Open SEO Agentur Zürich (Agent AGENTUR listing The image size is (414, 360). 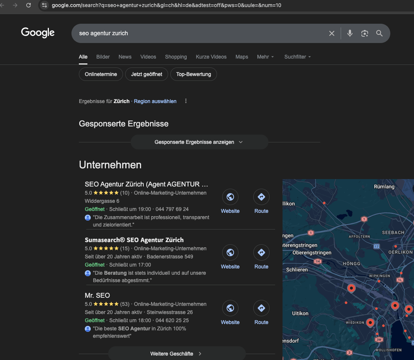(x=146, y=184)
